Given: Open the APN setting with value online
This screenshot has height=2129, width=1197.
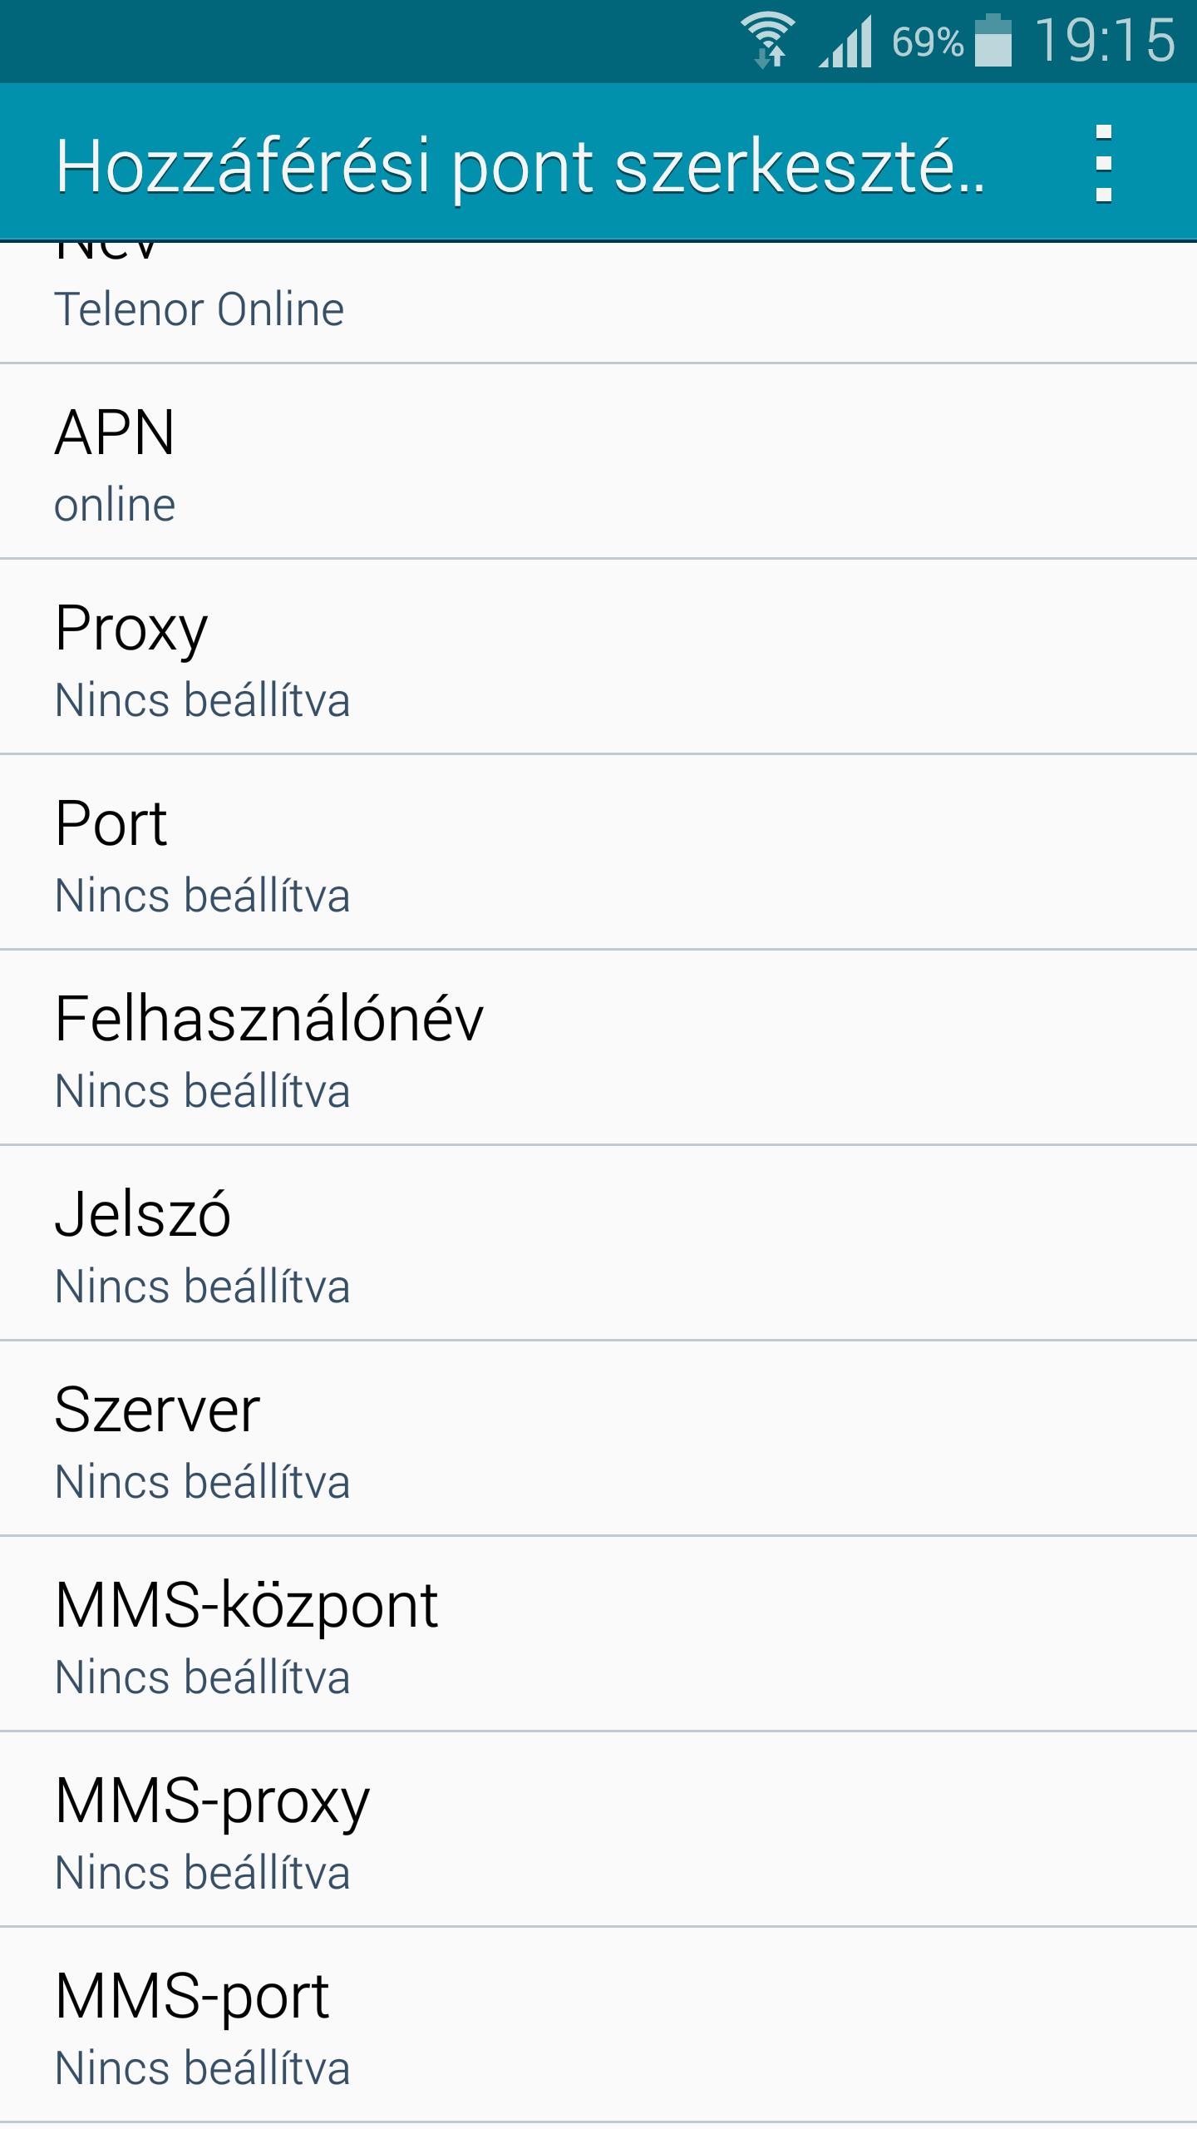Looking at the screenshot, I should pos(598,462).
